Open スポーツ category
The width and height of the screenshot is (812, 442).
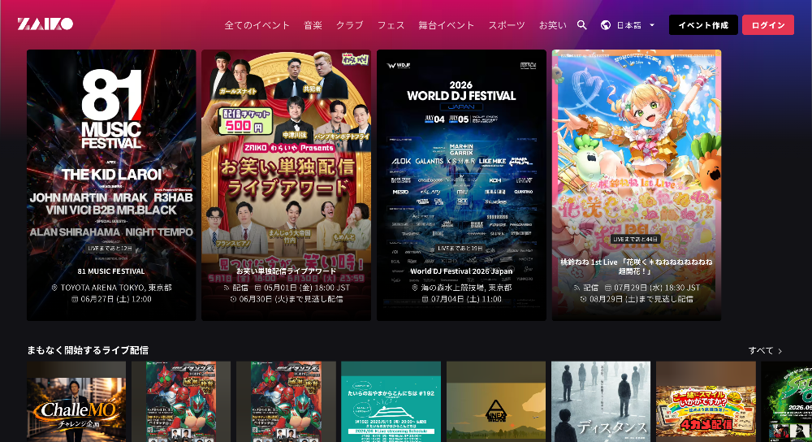click(507, 25)
